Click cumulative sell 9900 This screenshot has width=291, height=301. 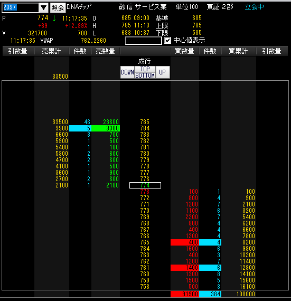62,128
